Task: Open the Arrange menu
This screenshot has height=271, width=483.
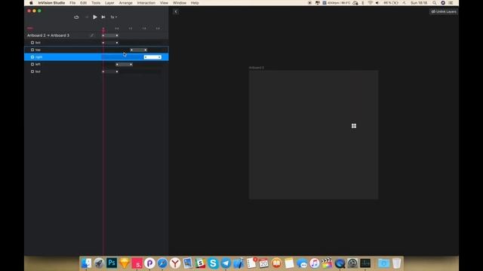Action: [126, 3]
